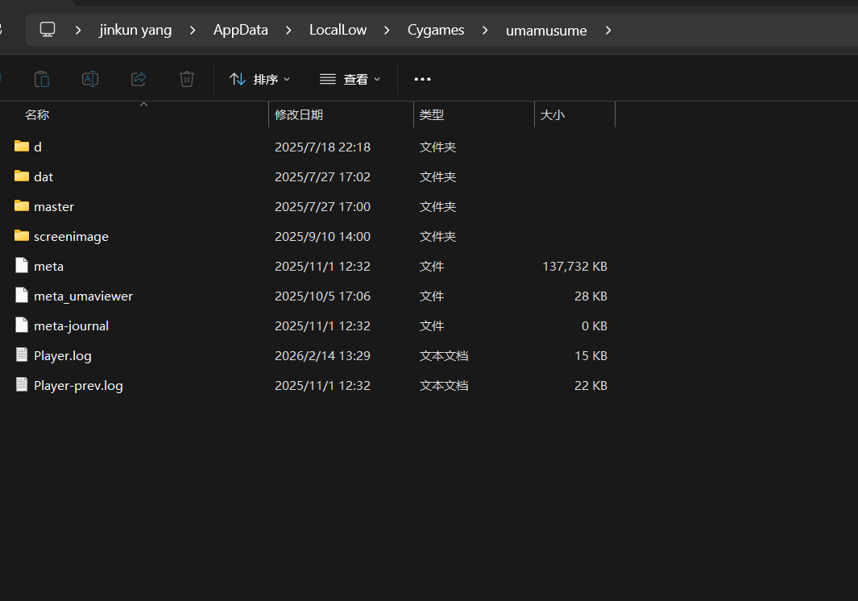
Task: Click the folder icon of dat
Action: [x=22, y=176]
